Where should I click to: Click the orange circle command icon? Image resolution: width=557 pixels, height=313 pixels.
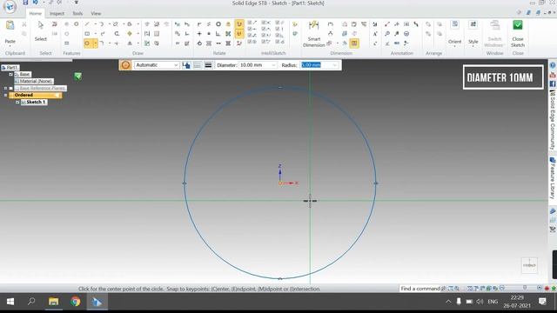125,65
